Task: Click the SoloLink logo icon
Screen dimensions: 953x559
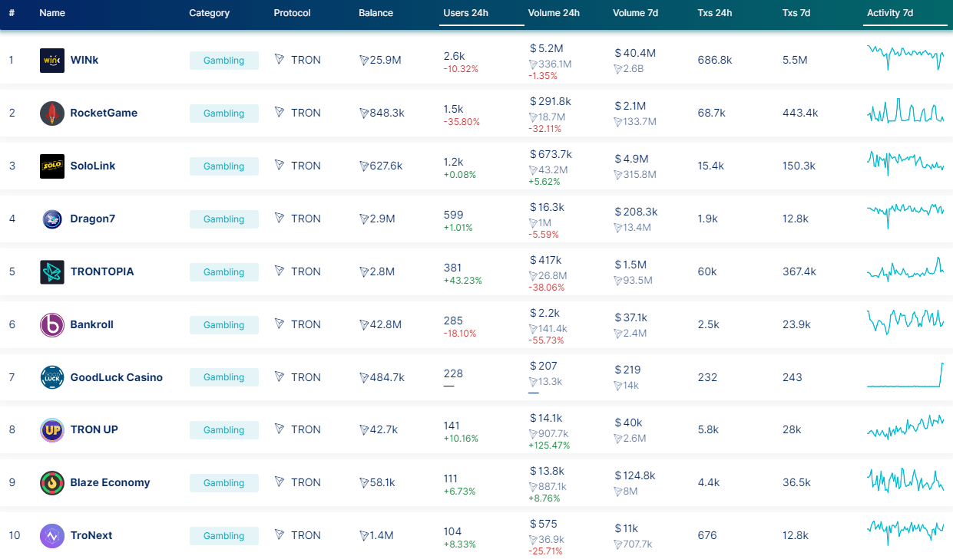Action: pyautogui.click(x=52, y=166)
